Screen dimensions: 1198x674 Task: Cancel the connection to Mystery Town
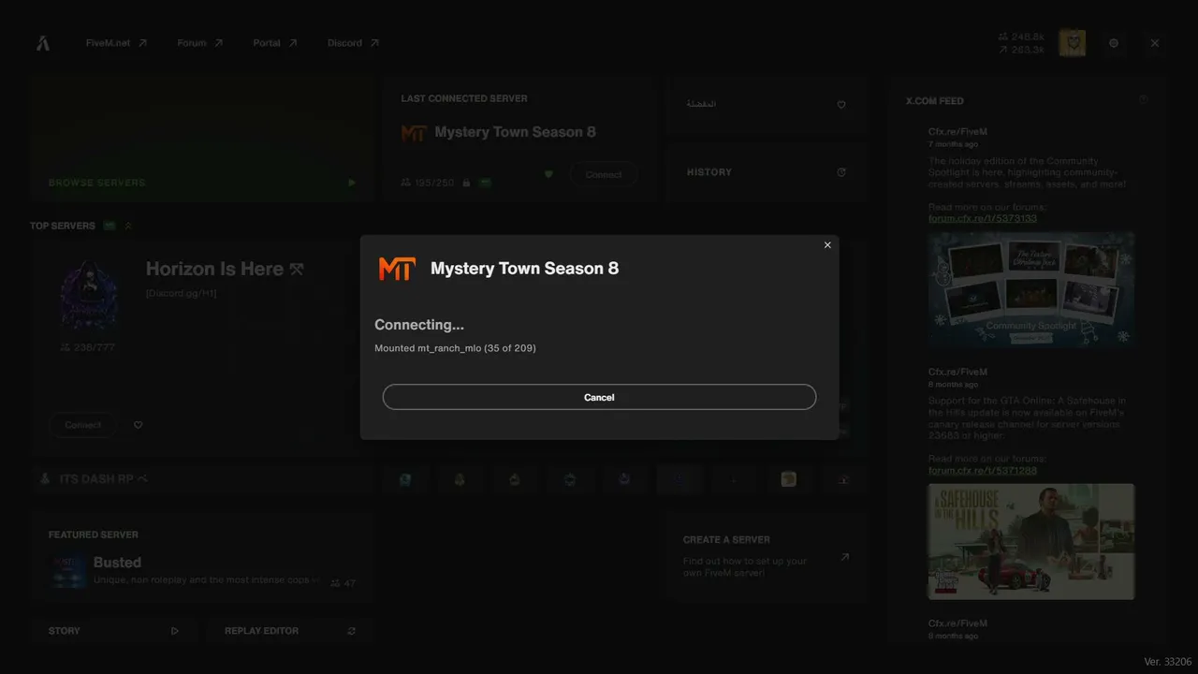(x=599, y=397)
